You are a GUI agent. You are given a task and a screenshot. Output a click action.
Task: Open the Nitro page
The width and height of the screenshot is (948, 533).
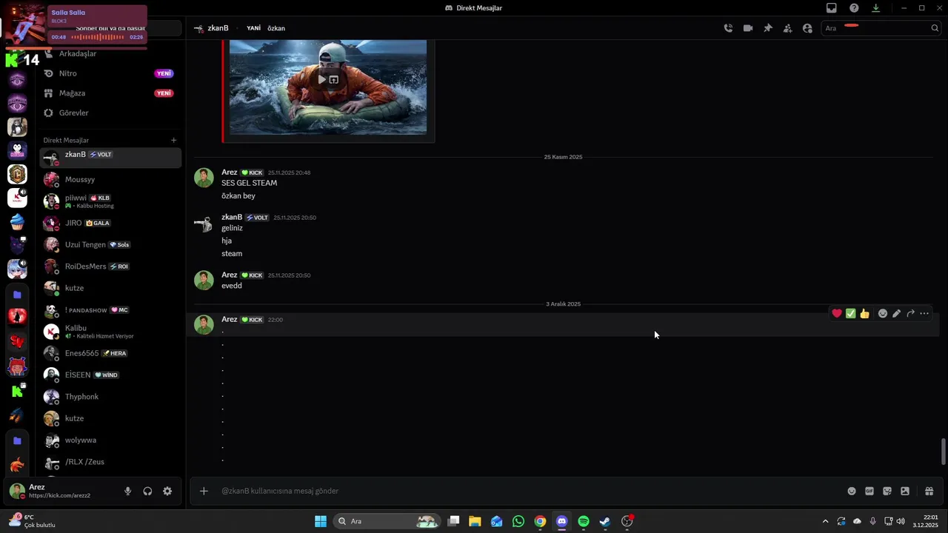pos(110,73)
